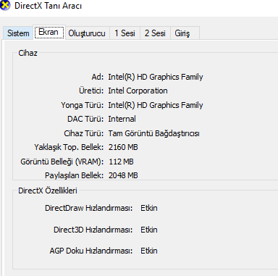Viewport: 278px width, 276px height.
Task: Click the DirectX Tanı Aracı title text
Action: pos(49,6)
